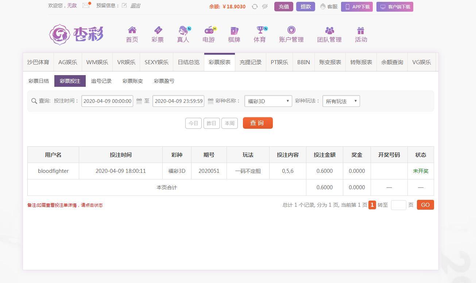Edit reserved info via pencil icon

[124, 5]
